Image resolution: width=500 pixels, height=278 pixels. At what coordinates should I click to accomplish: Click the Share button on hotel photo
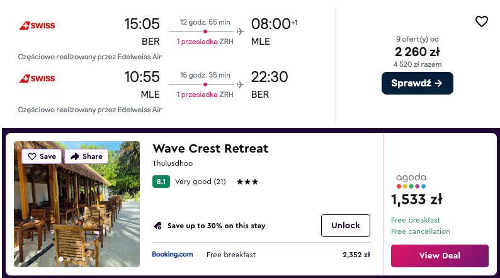coord(86,156)
